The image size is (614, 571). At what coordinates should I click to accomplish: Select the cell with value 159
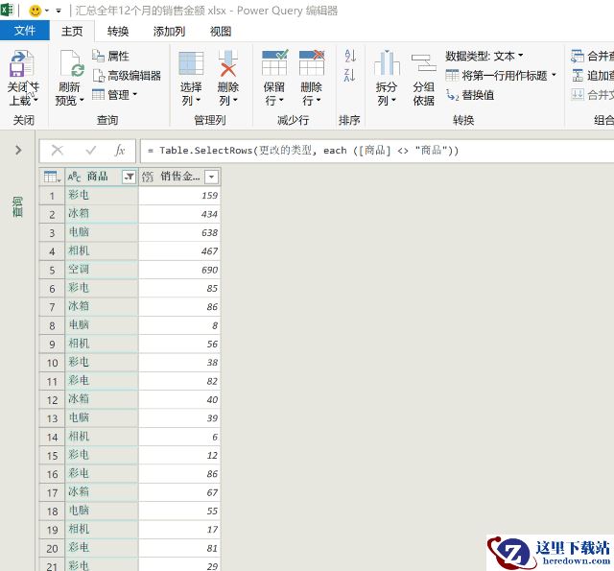(x=179, y=196)
